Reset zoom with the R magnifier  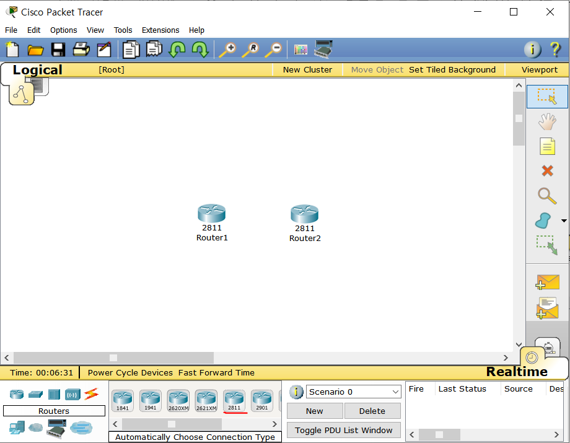(x=250, y=50)
